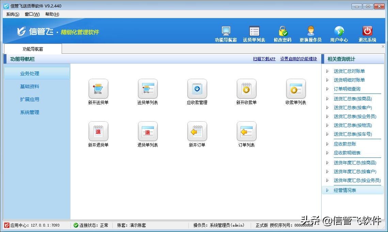Open 送货汇总表(按客户) report
Image resolution: width=388 pixels, height=232 pixels.
point(353,108)
